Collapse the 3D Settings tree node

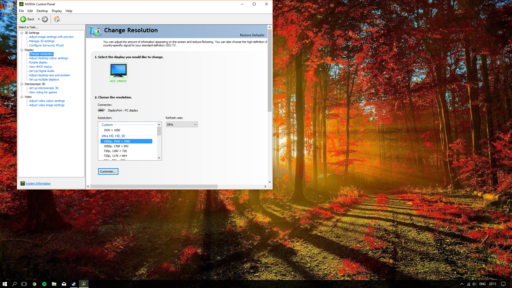point(22,33)
